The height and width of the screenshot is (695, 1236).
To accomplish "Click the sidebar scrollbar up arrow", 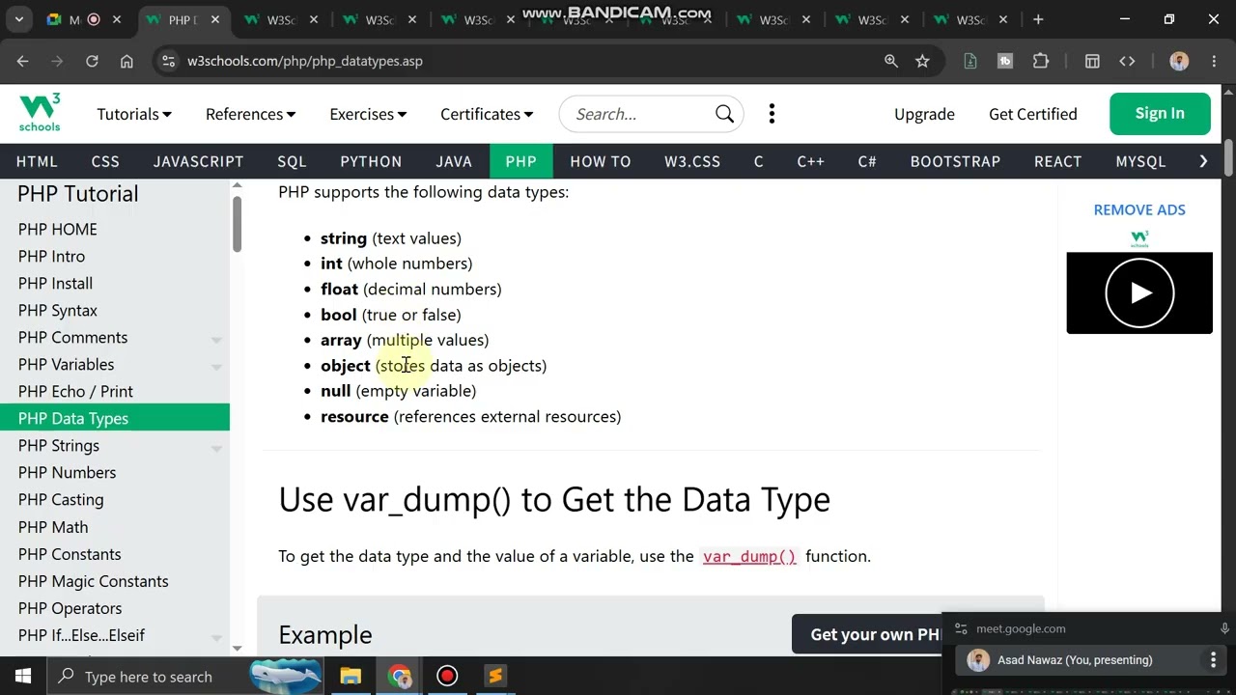I will [237, 185].
